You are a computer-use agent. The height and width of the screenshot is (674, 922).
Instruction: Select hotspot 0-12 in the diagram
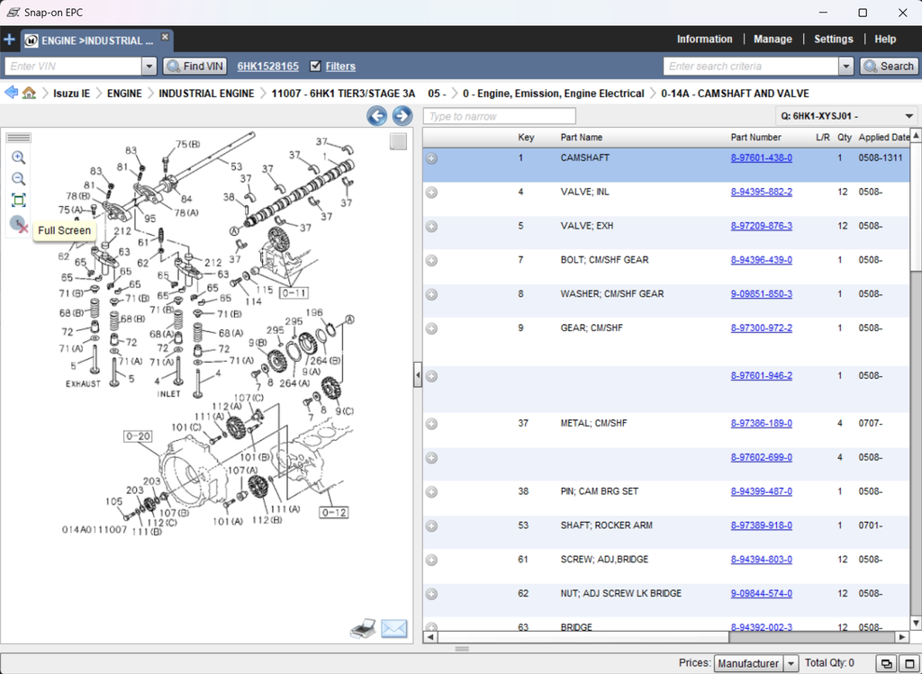[x=334, y=512]
